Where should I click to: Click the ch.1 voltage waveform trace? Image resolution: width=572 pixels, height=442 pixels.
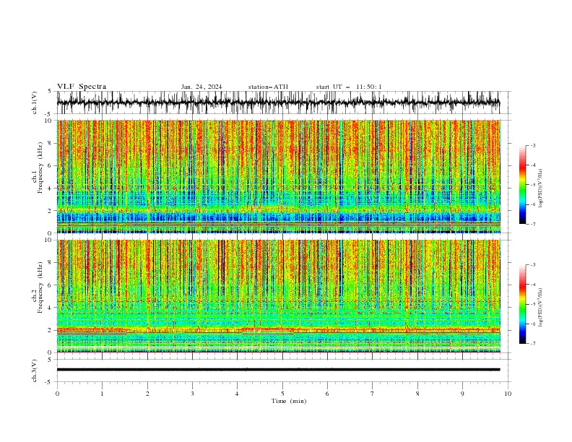tap(278, 103)
